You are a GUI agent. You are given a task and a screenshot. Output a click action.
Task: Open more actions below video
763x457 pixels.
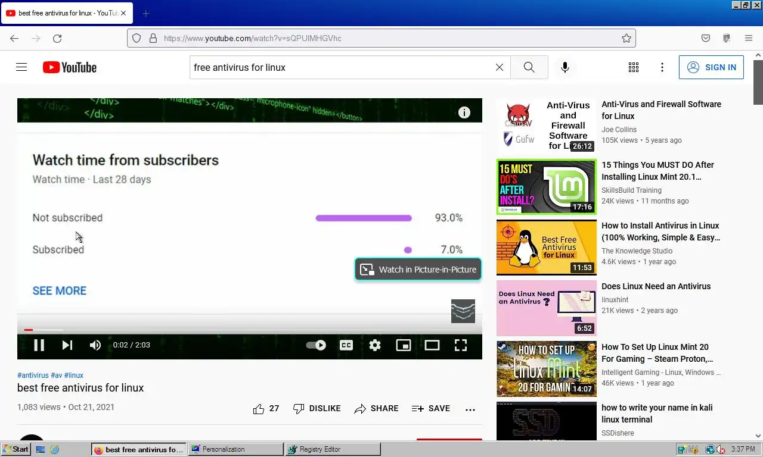tap(470, 409)
